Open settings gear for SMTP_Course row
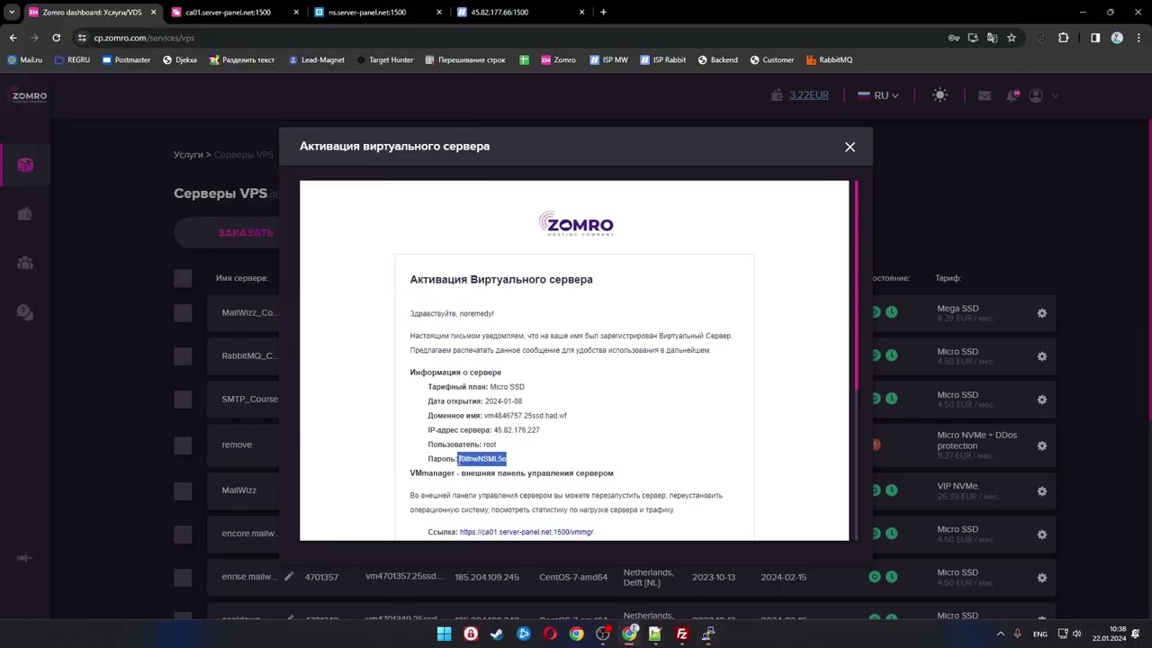The image size is (1152, 648). tap(1041, 400)
